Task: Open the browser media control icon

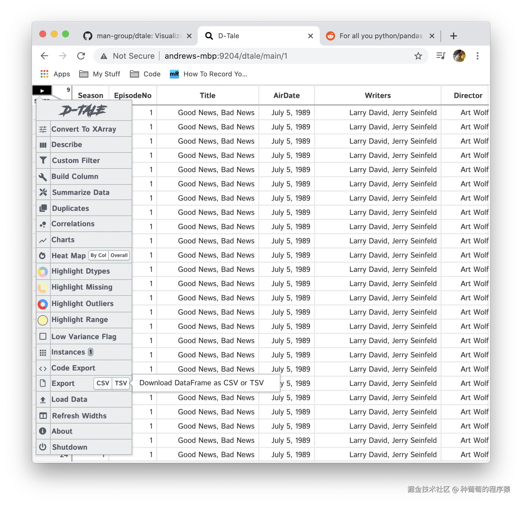Action: (x=441, y=56)
